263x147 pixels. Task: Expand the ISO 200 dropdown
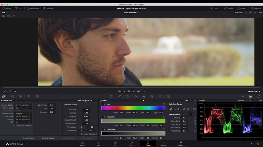coord(23,122)
